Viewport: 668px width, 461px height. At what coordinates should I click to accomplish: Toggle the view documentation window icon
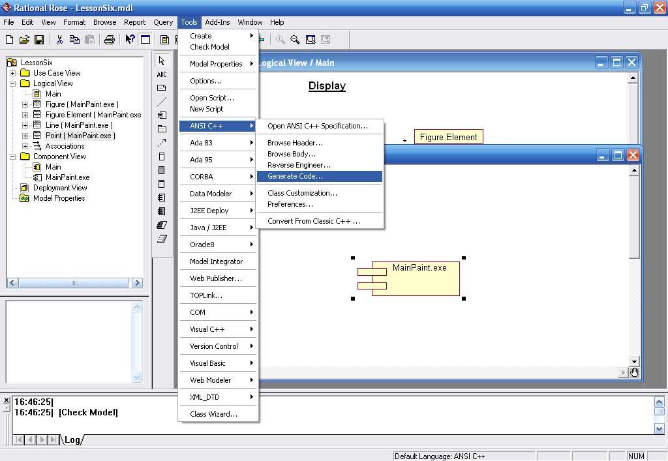point(145,40)
